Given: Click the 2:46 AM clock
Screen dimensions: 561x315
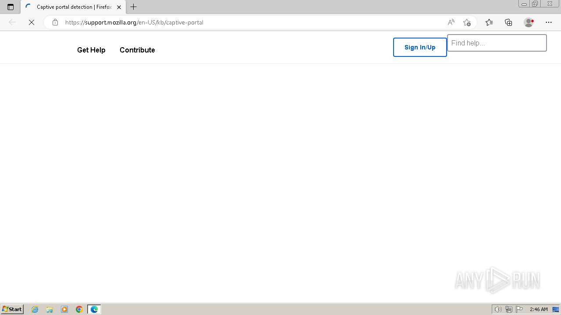Looking at the screenshot, I should point(539,309).
